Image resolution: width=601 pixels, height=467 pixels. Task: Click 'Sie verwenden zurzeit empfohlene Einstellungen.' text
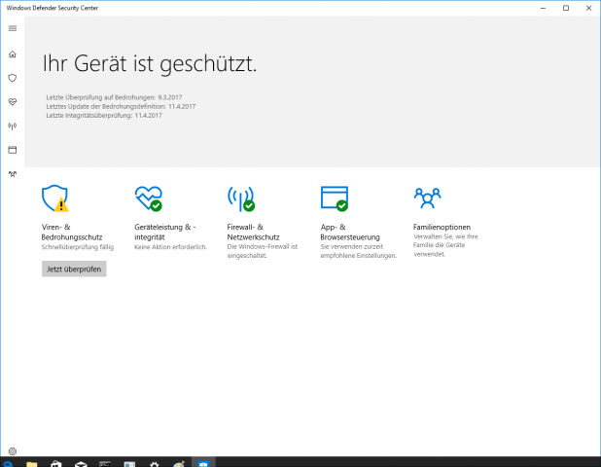click(359, 251)
